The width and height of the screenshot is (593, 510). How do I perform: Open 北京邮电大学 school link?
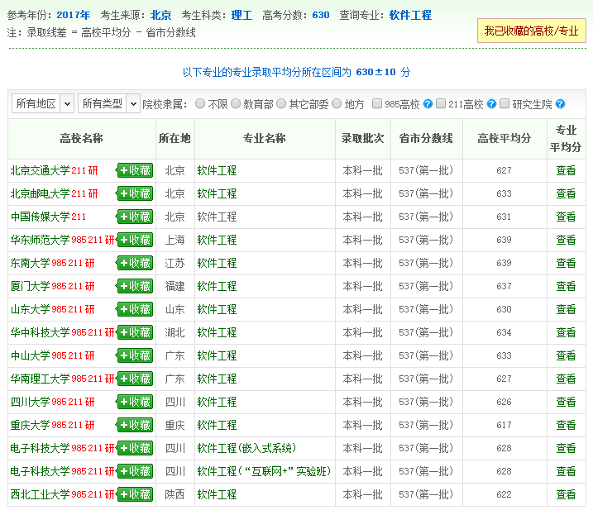[40, 193]
